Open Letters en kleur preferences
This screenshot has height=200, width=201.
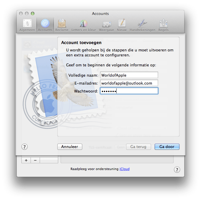pyautogui.click(x=83, y=25)
